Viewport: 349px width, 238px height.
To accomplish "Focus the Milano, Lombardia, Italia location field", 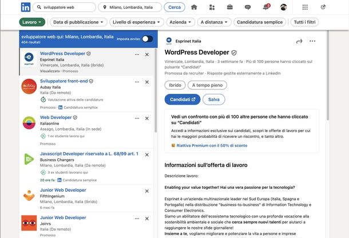I will tap(130, 7).
